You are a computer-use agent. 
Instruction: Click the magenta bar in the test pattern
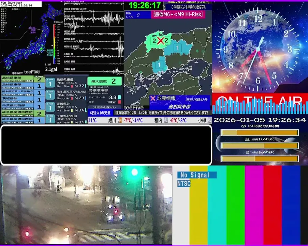[x=254, y=205]
